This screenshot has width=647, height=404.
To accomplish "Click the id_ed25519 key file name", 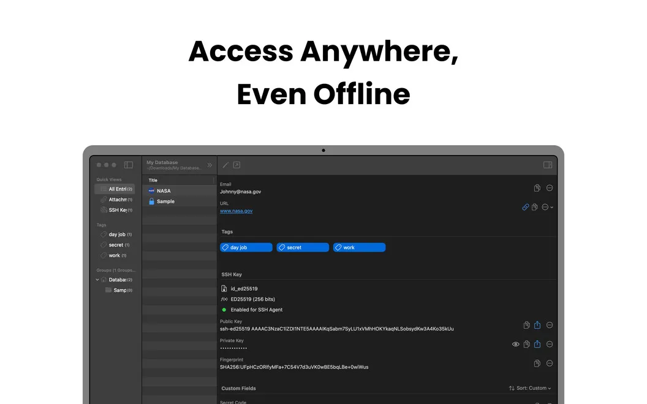I will [244, 288].
